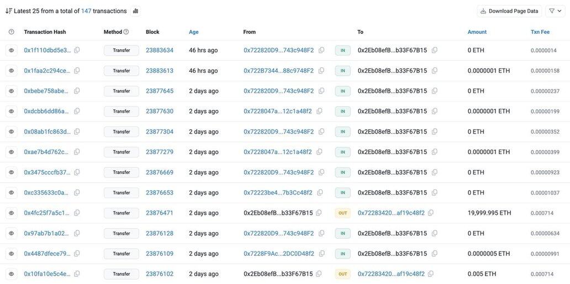Copy the From address 0x722B7344...88c9748F2
The image size is (570, 284).
point(321,71)
